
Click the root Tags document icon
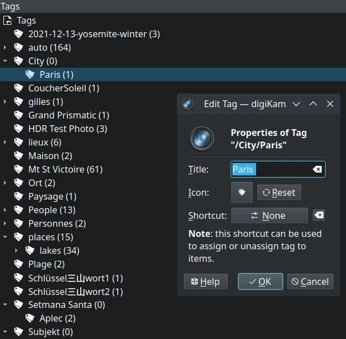pyautogui.click(x=7, y=20)
